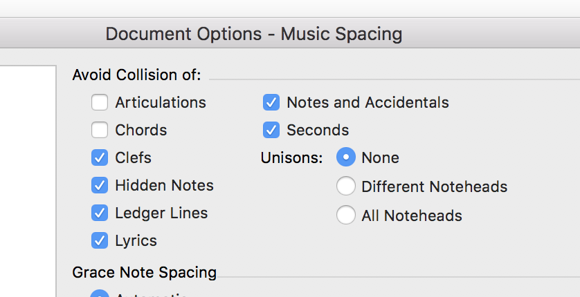Click the "Unisons:" label text

pyautogui.click(x=291, y=157)
